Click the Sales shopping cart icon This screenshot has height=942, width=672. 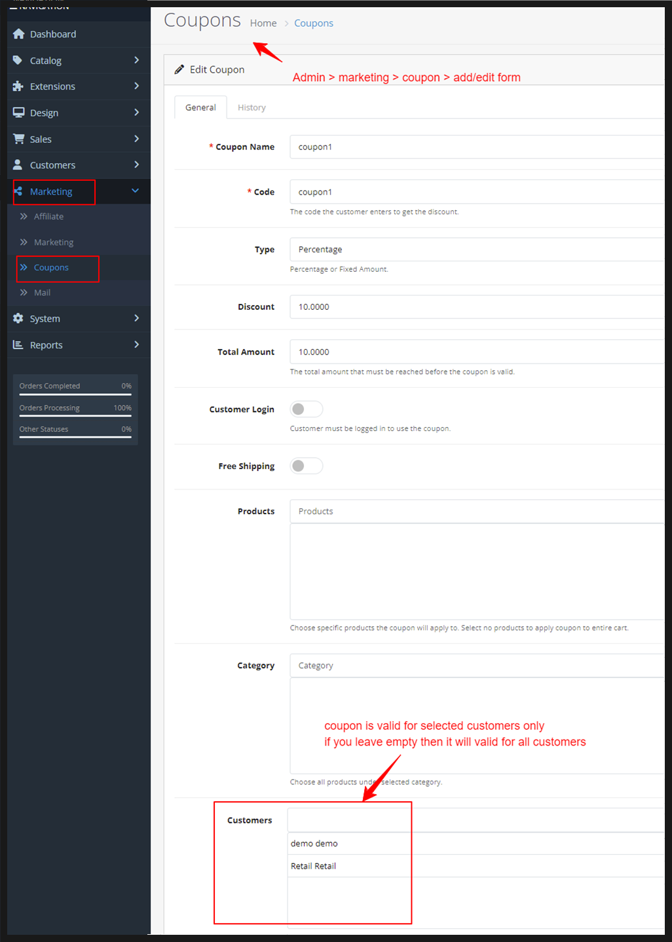point(18,139)
